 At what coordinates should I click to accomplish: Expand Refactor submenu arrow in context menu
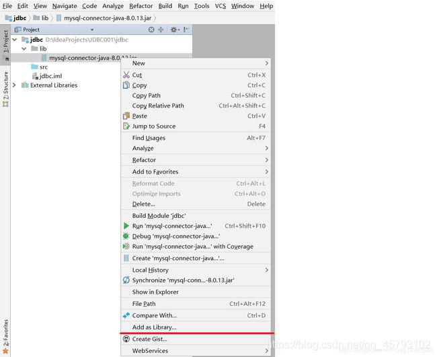pyautogui.click(x=267, y=160)
